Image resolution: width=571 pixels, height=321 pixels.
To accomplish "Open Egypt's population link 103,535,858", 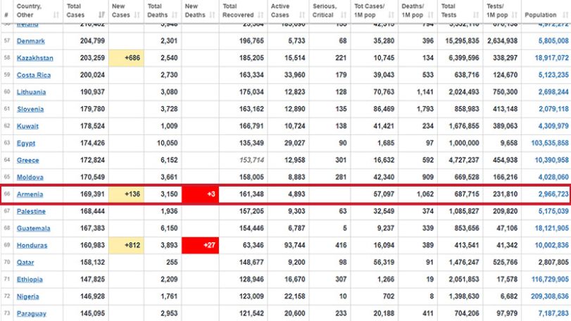I will [549, 143].
